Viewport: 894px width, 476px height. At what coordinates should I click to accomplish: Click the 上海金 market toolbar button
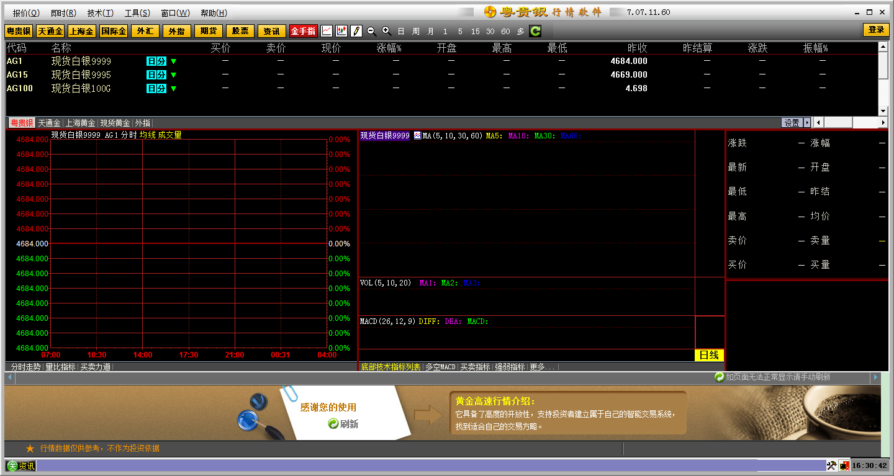click(x=82, y=31)
